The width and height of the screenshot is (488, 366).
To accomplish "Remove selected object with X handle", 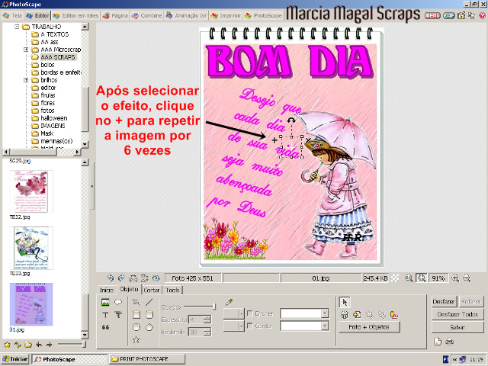I will [x=308, y=140].
